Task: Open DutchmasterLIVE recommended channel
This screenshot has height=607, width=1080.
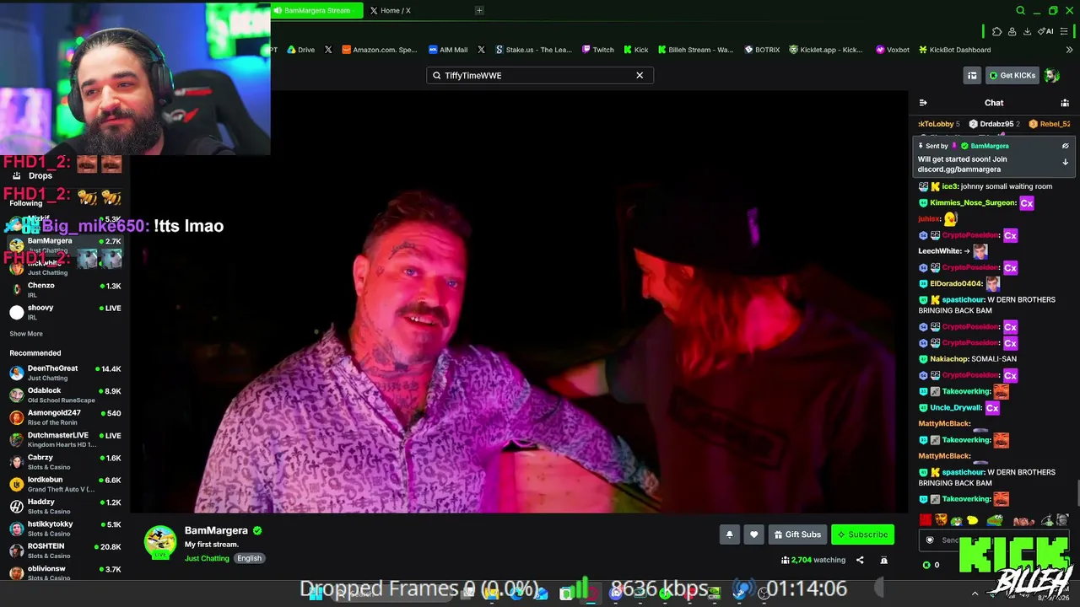Action: pyautogui.click(x=65, y=440)
